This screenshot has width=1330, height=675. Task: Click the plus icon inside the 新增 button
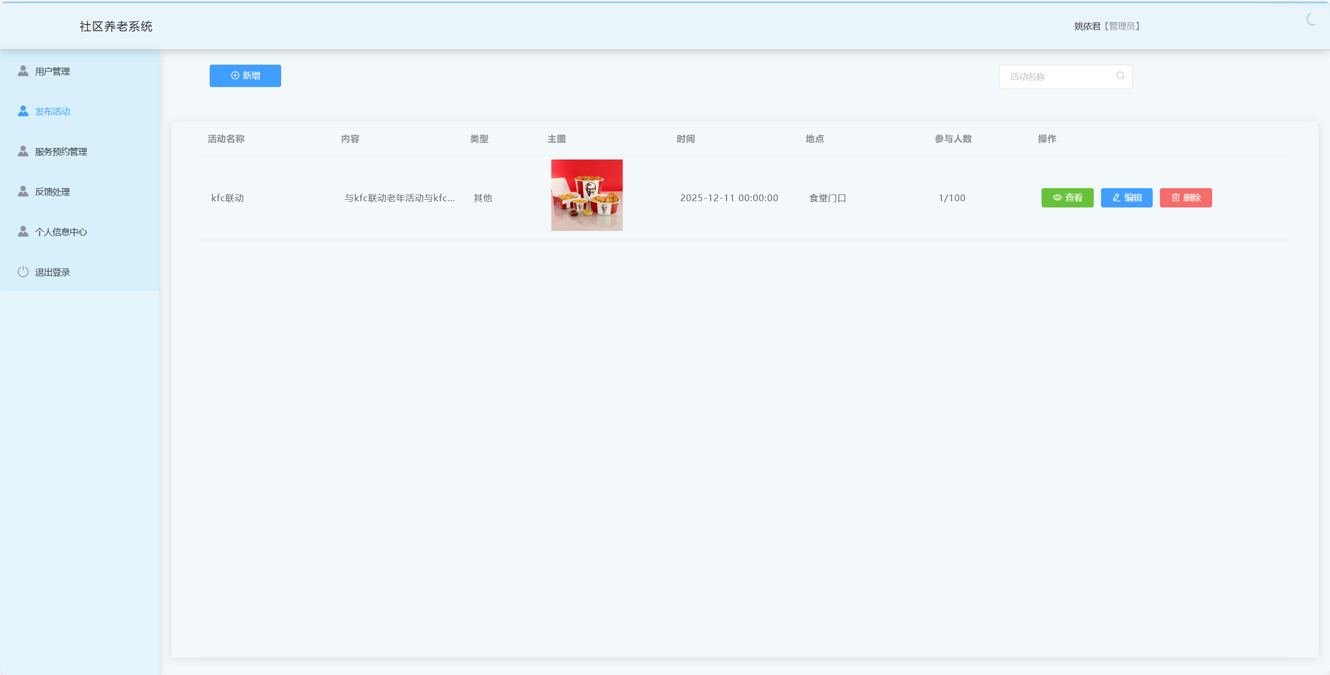(x=234, y=76)
